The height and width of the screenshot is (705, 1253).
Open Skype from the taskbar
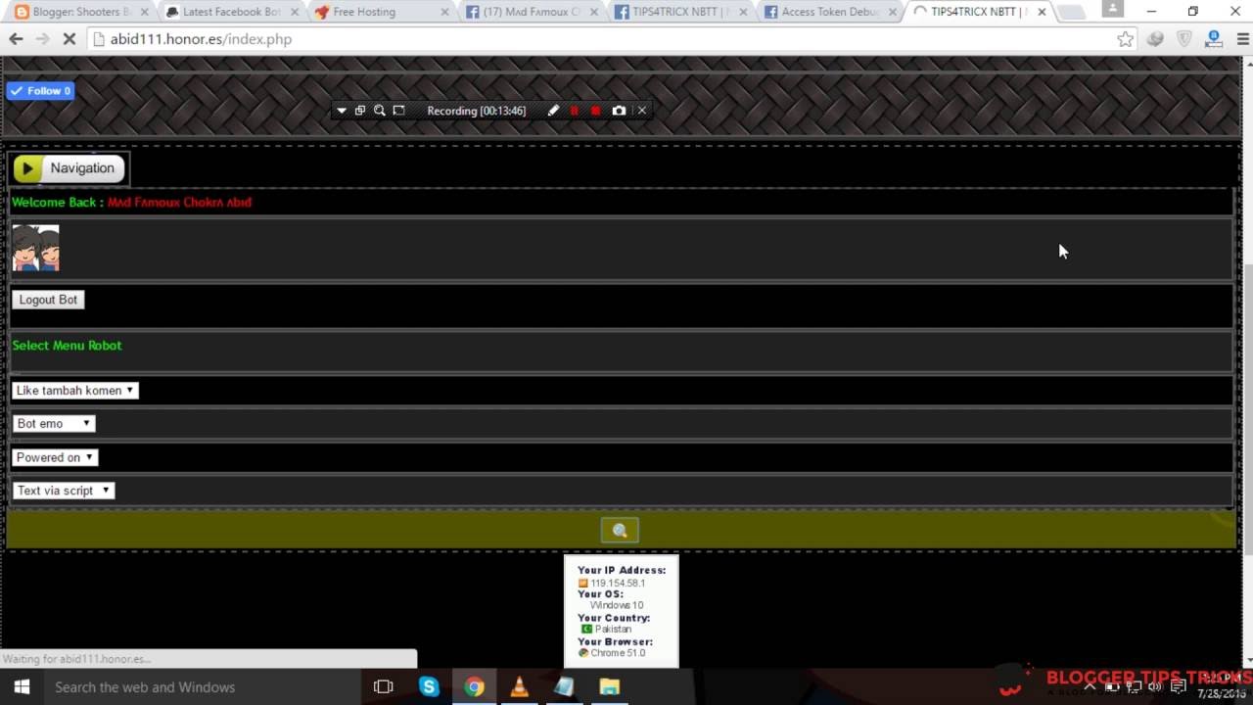(429, 686)
